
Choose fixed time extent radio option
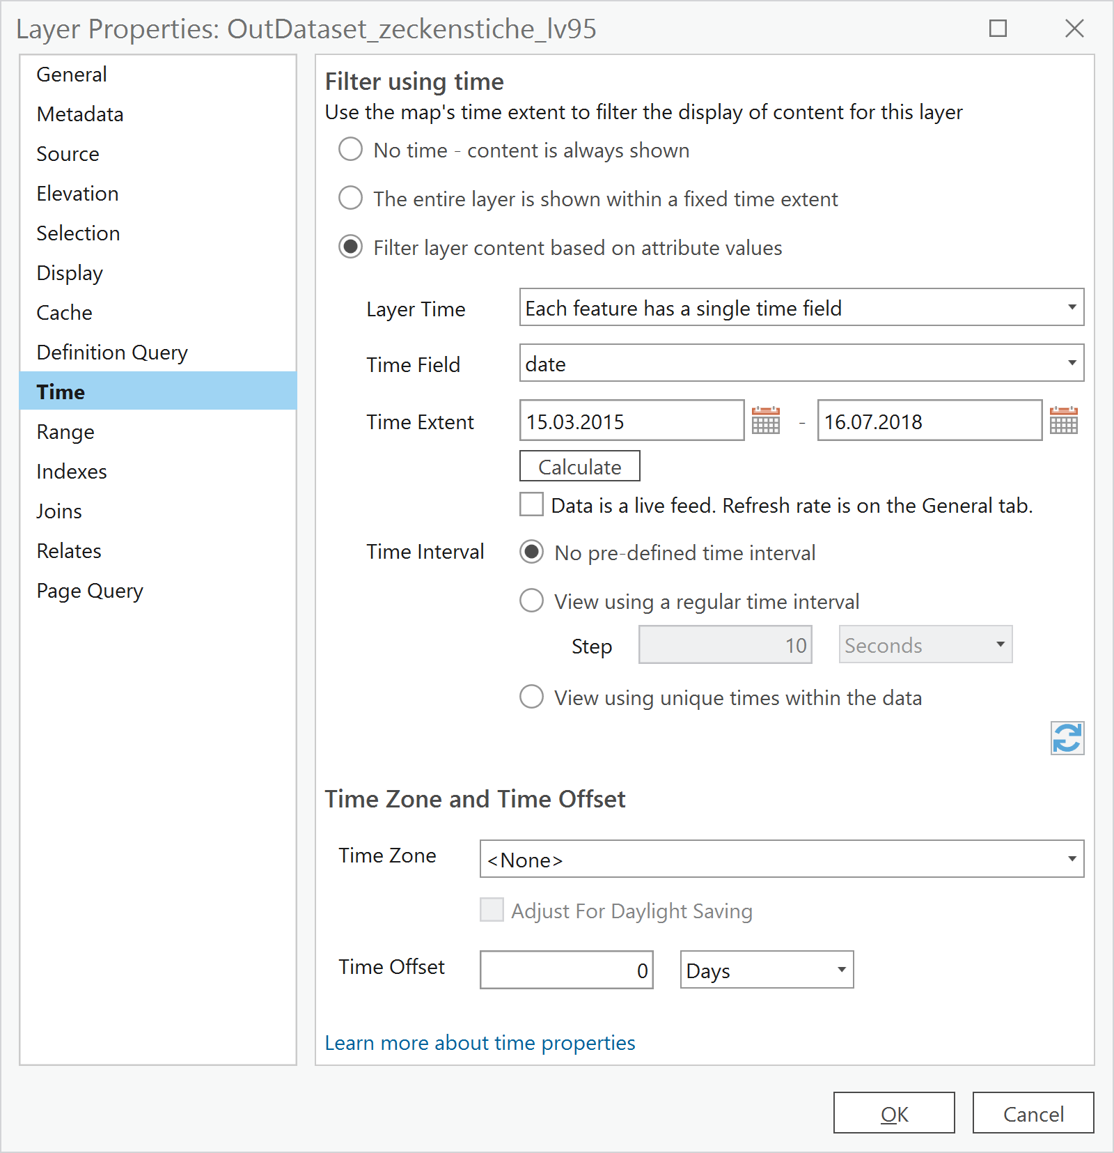350,199
